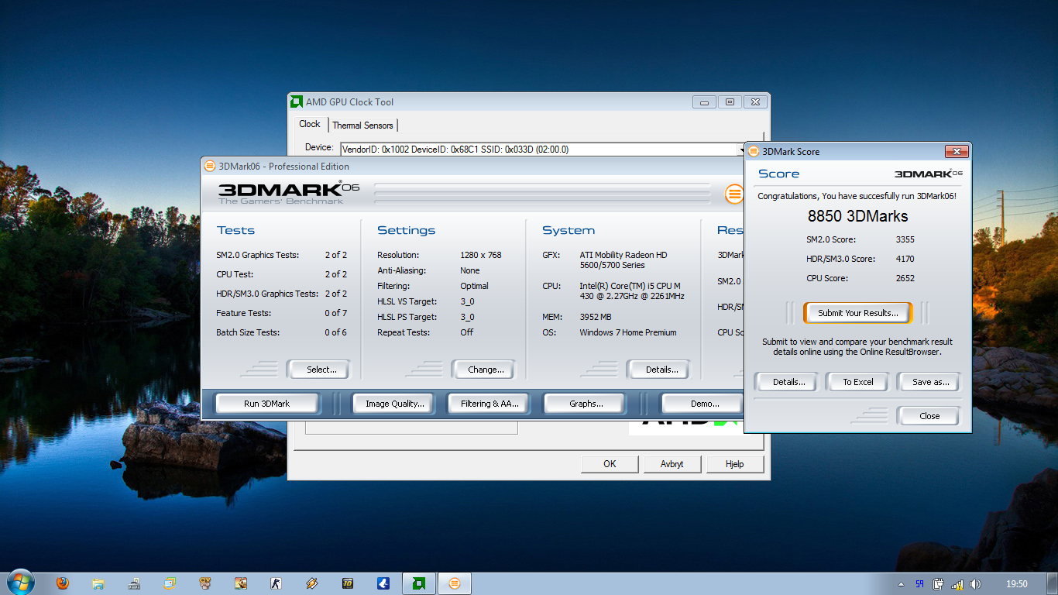The width and height of the screenshot is (1058, 595).
Task: Click 'Feature Tests:' row label
Action: [x=243, y=313]
